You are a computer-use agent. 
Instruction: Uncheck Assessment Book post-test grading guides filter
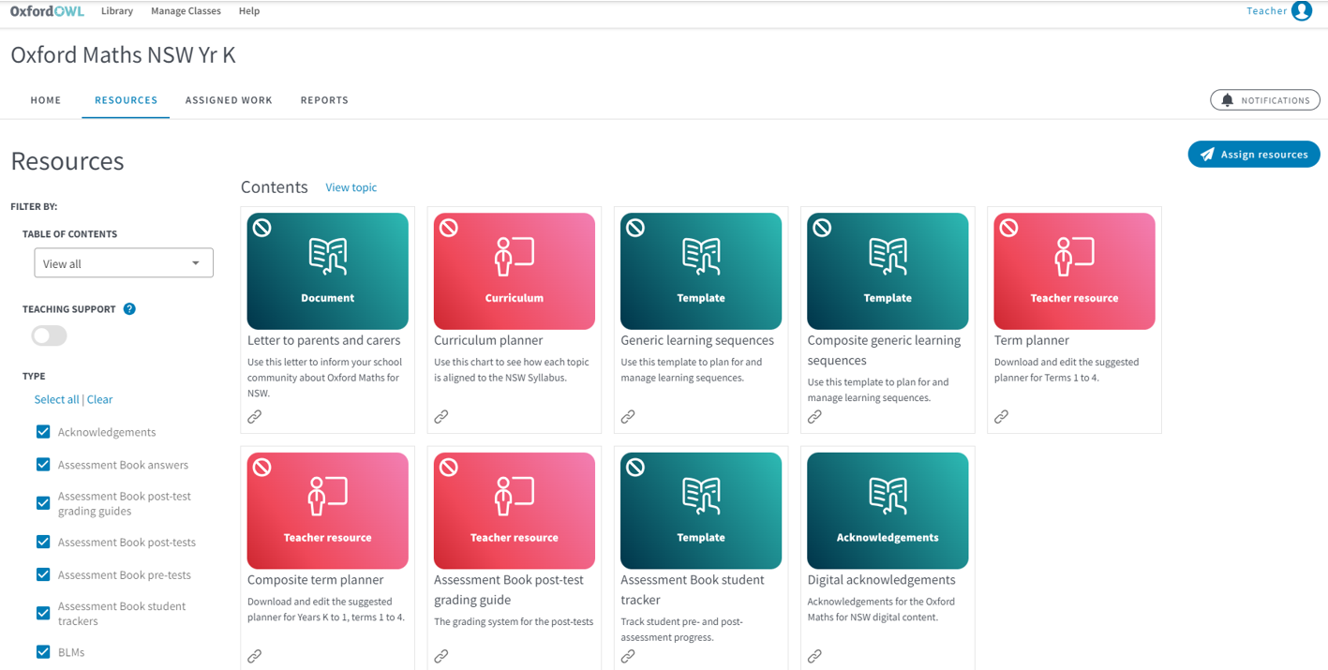click(x=43, y=503)
